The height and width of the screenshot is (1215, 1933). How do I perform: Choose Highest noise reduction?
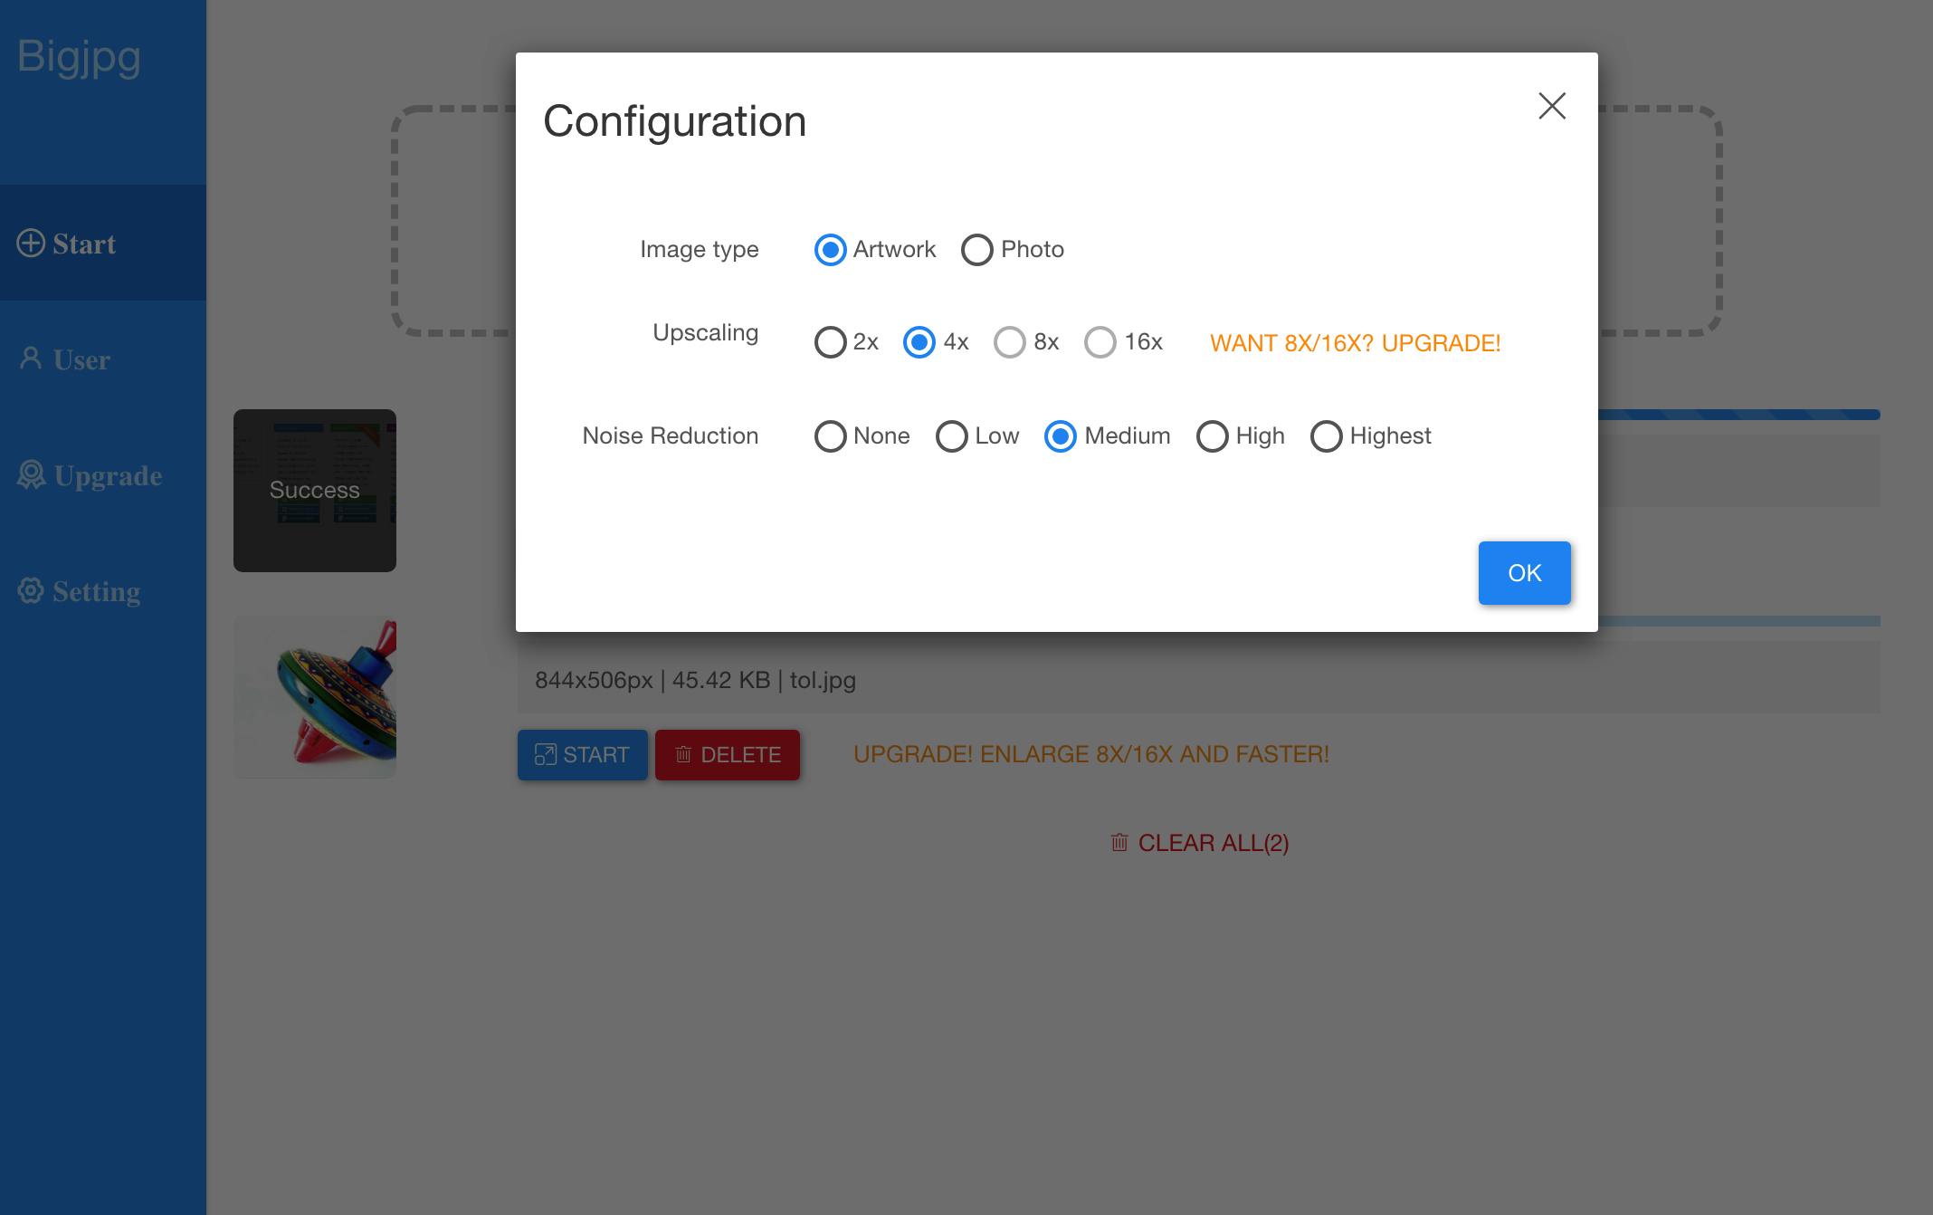(1326, 436)
